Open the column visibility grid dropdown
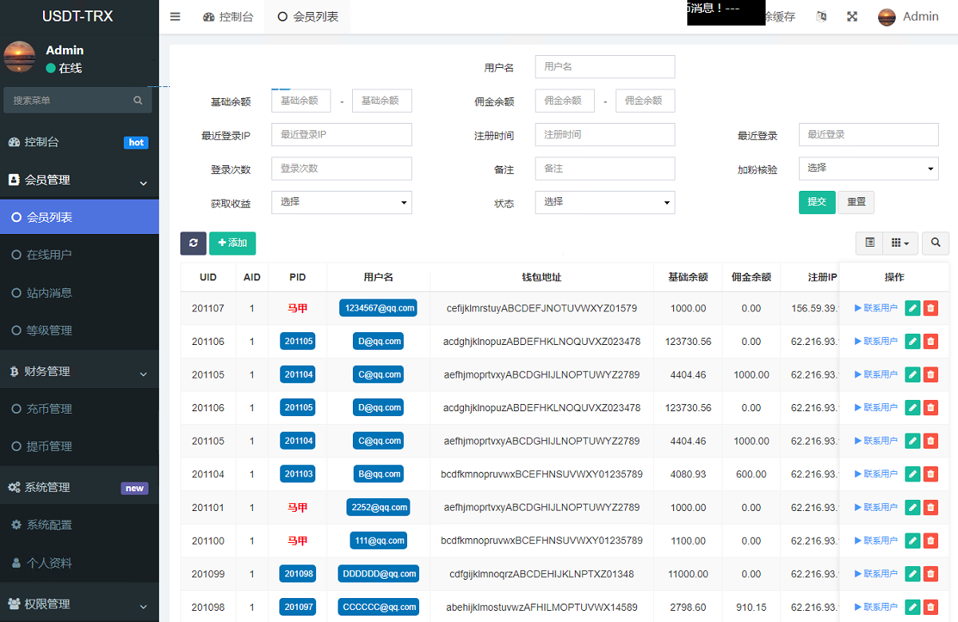This screenshot has height=622, width=958. click(900, 243)
